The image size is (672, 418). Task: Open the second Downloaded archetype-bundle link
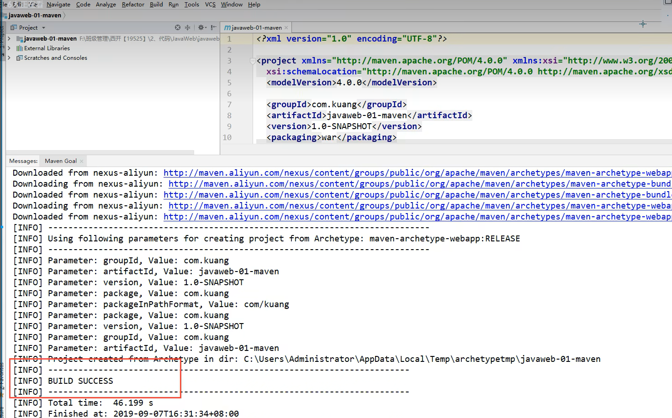pos(417,195)
